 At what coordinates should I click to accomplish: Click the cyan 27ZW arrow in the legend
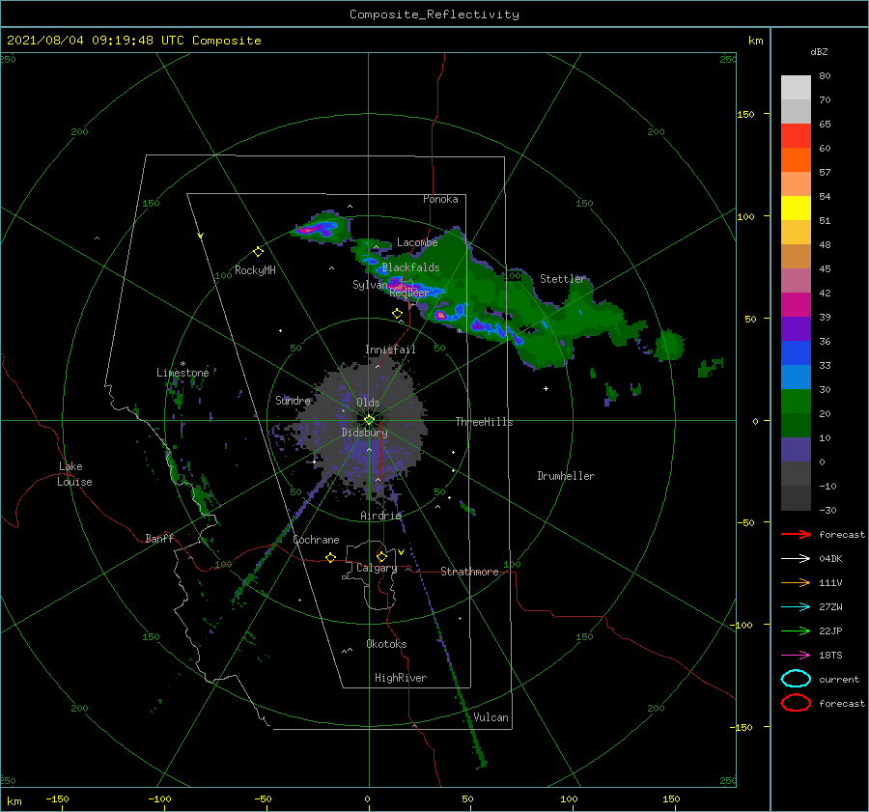click(796, 607)
